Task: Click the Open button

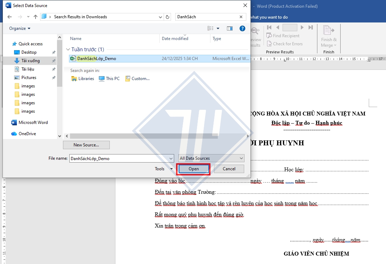Action: 193,169
